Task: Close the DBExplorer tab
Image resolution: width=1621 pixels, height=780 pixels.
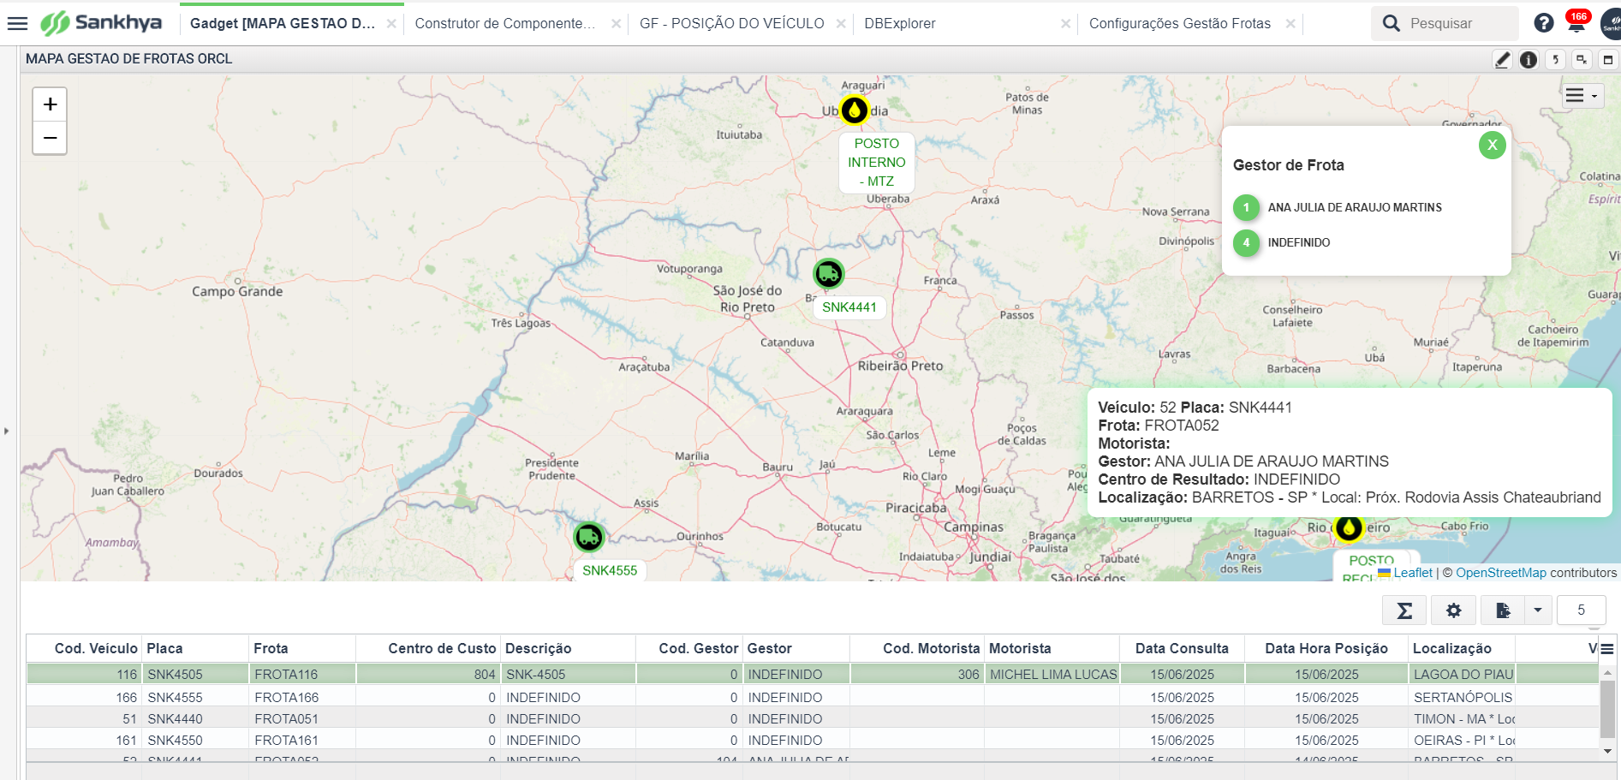Action: tap(1065, 24)
